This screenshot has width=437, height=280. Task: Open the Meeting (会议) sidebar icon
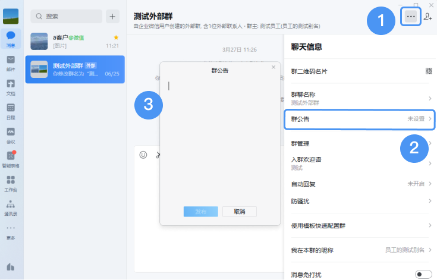[11, 136]
